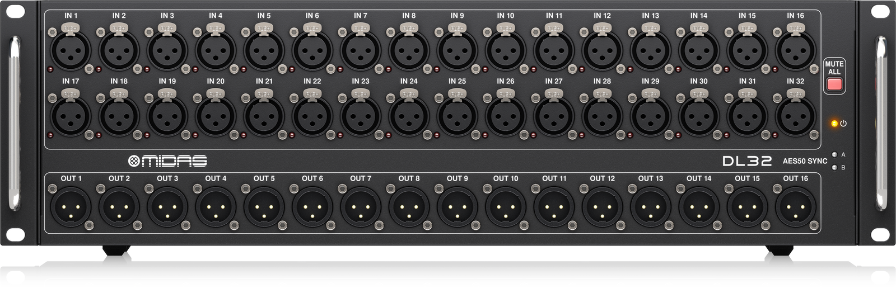The height and width of the screenshot is (288, 896).
Task: Click the IN 7 XLR input connector
Action: tap(361, 50)
